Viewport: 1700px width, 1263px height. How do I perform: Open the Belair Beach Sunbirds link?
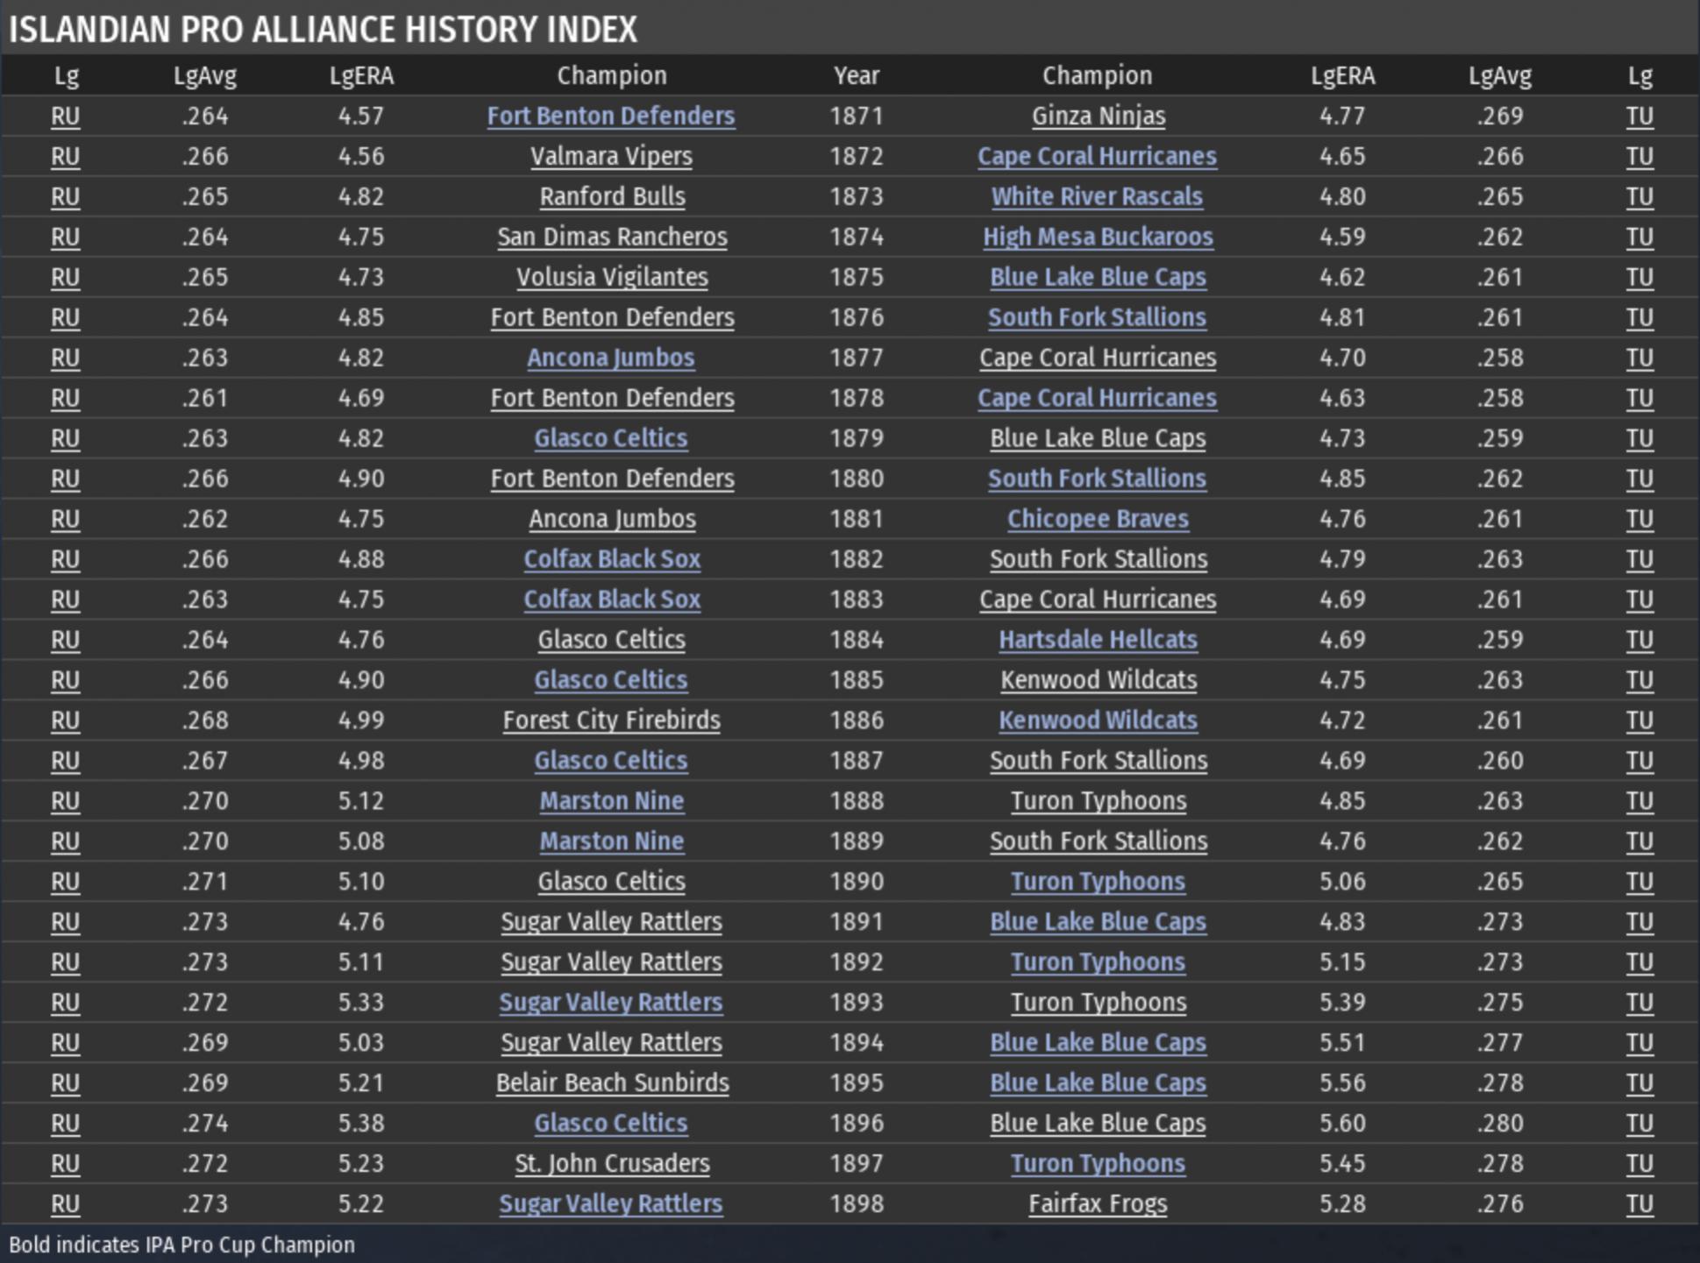click(612, 1082)
